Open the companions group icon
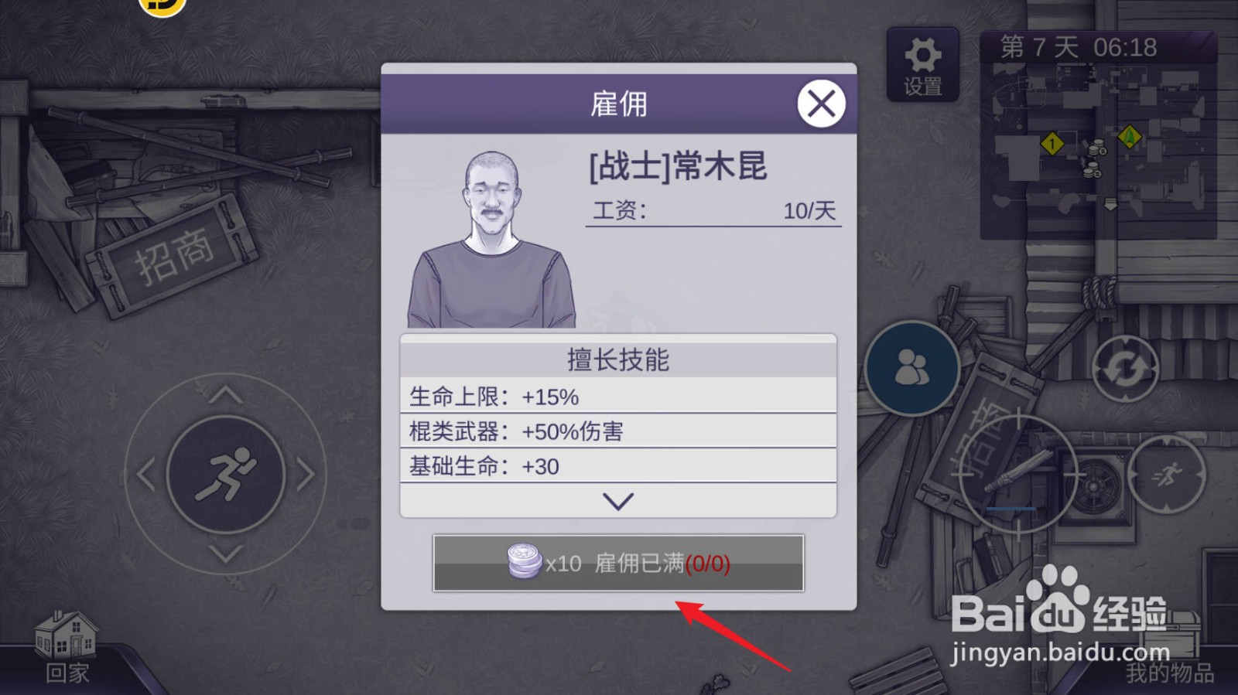This screenshot has width=1238, height=695. (912, 368)
